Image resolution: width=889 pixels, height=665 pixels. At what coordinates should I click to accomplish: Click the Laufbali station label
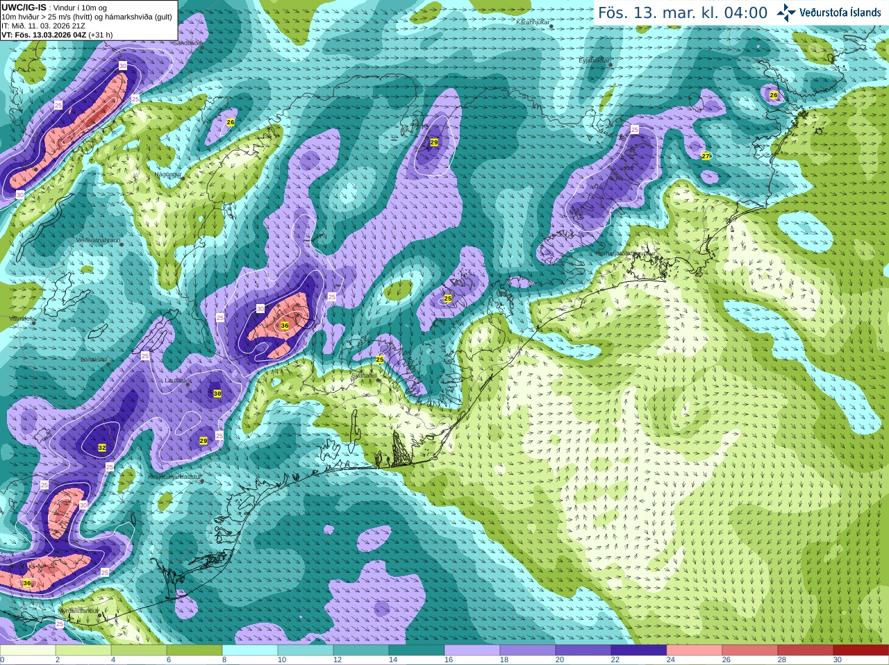(176, 380)
